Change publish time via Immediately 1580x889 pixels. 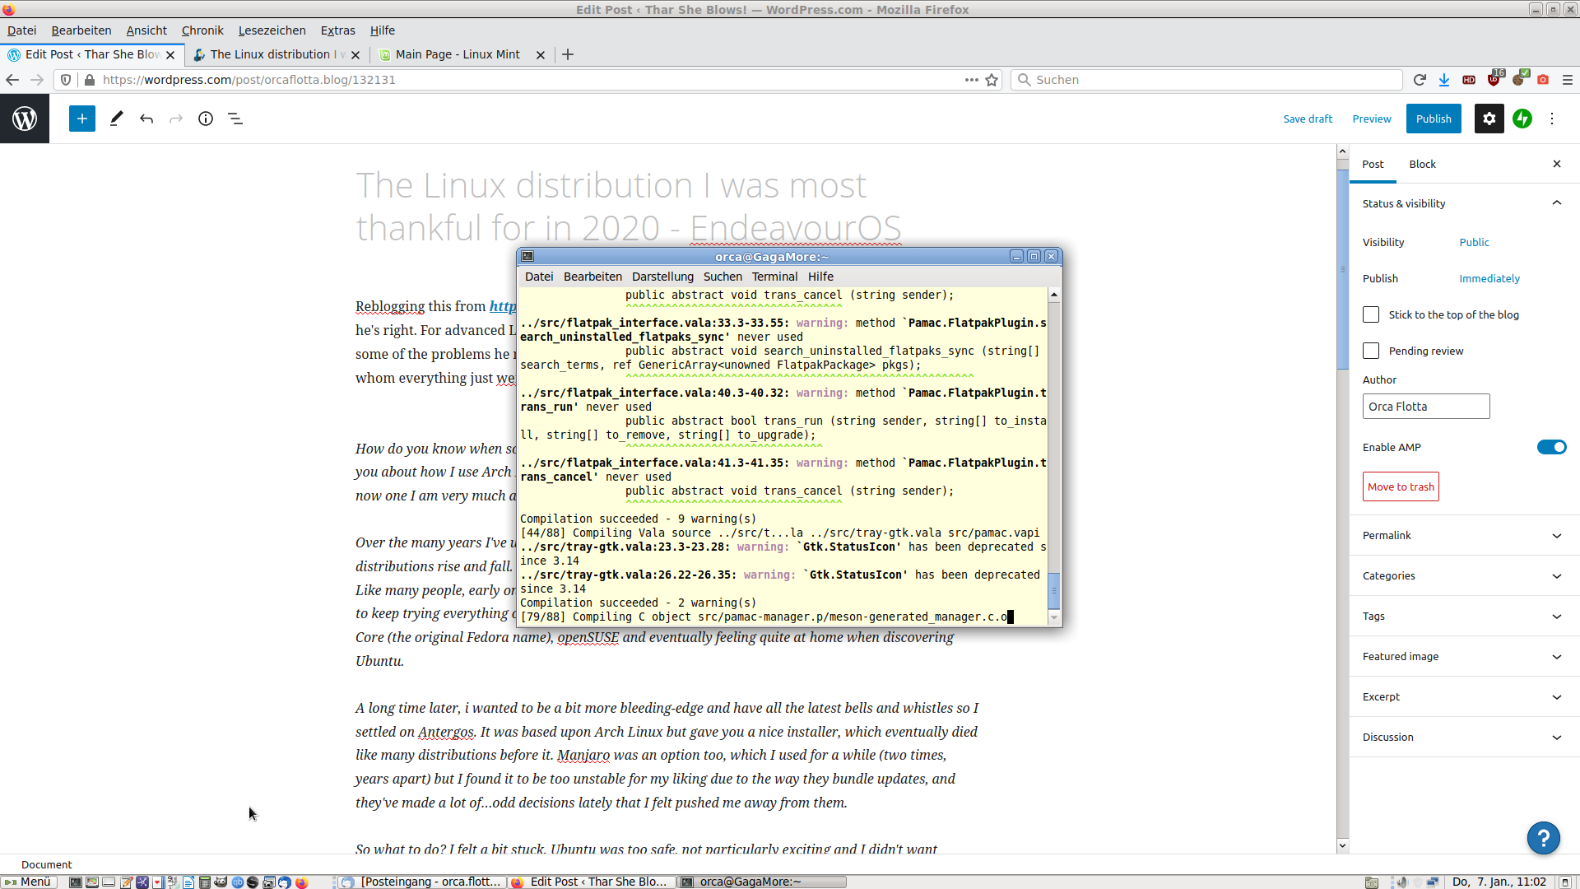point(1489,278)
